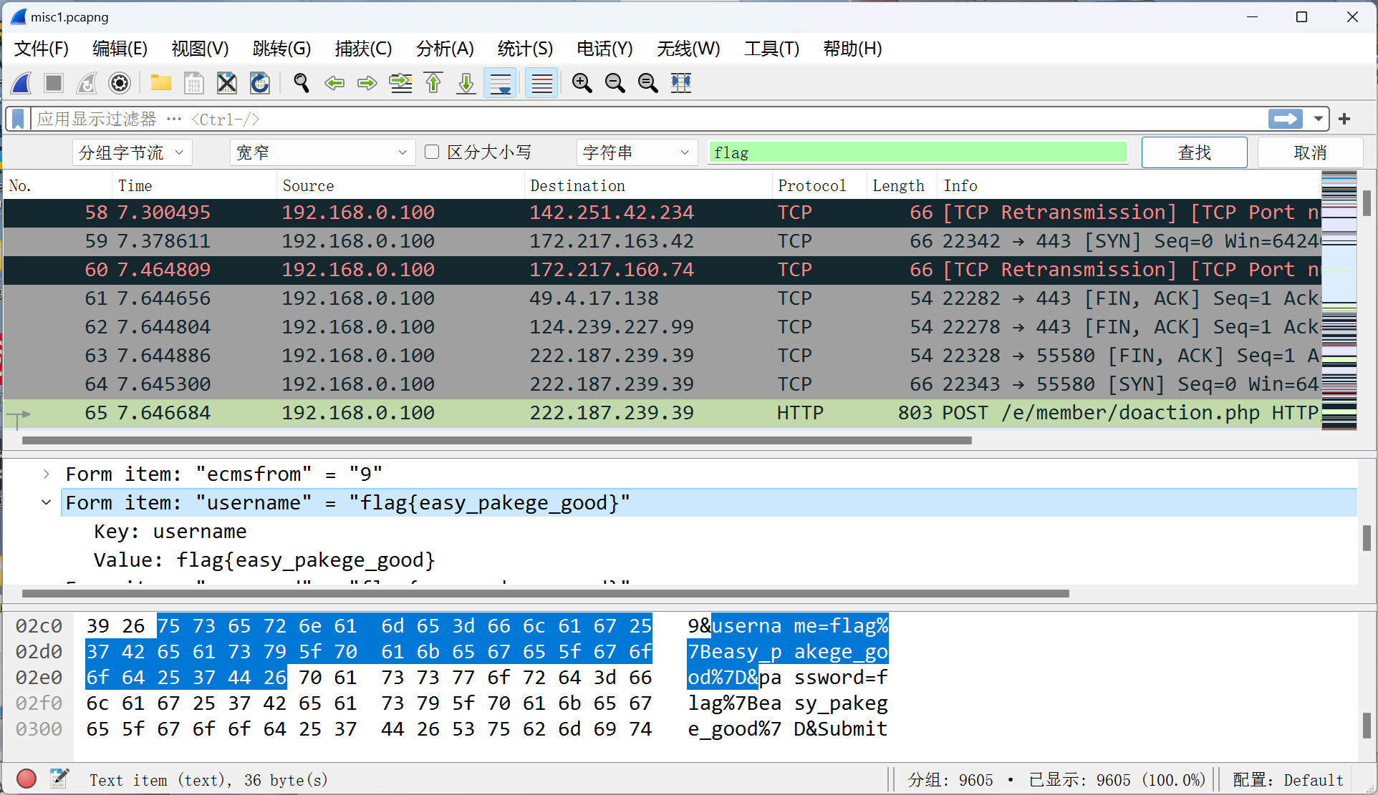
Task: Open the 分析(A) menu
Action: click(x=445, y=49)
